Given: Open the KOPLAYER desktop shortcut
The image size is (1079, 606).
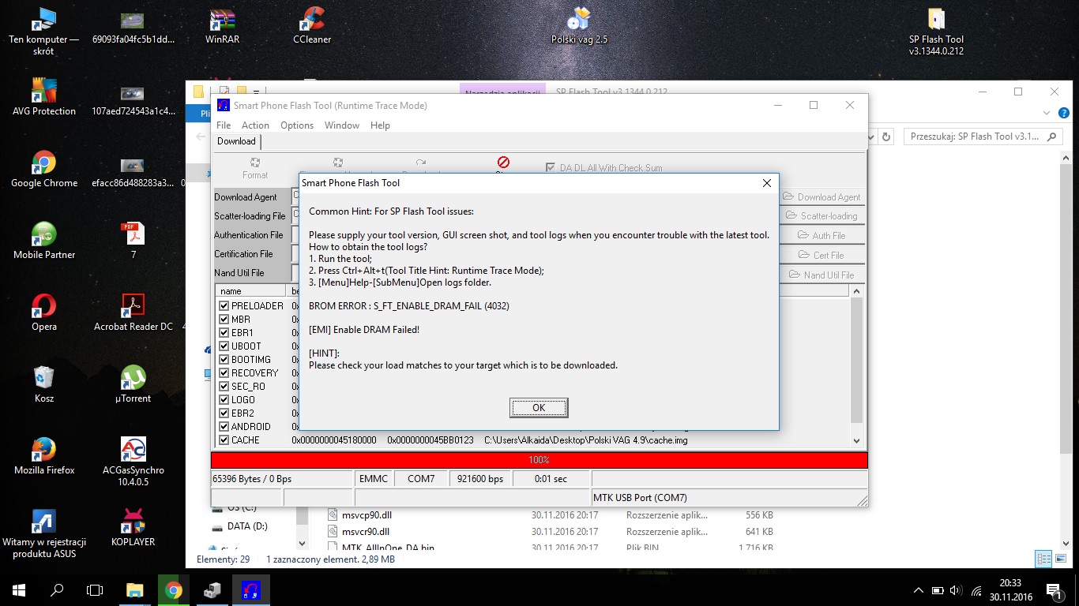Looking at the screenshot, I should 133,528.
